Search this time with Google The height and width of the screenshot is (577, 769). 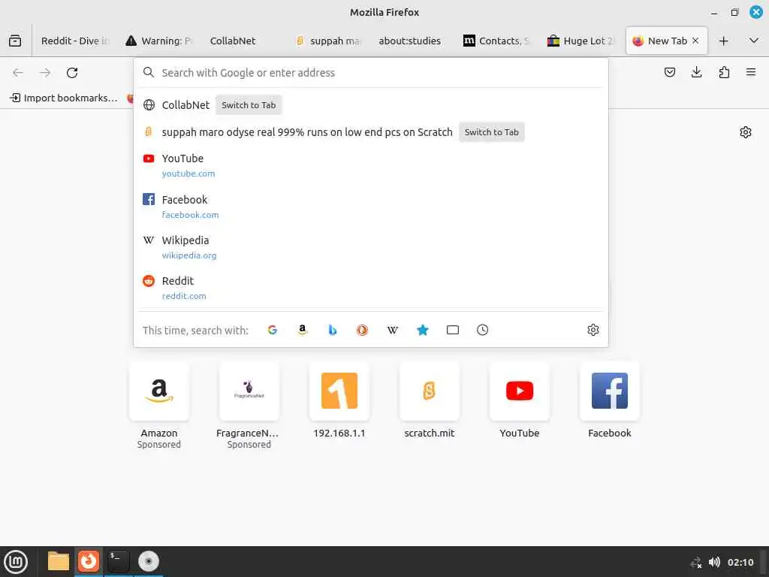[272, 331]
